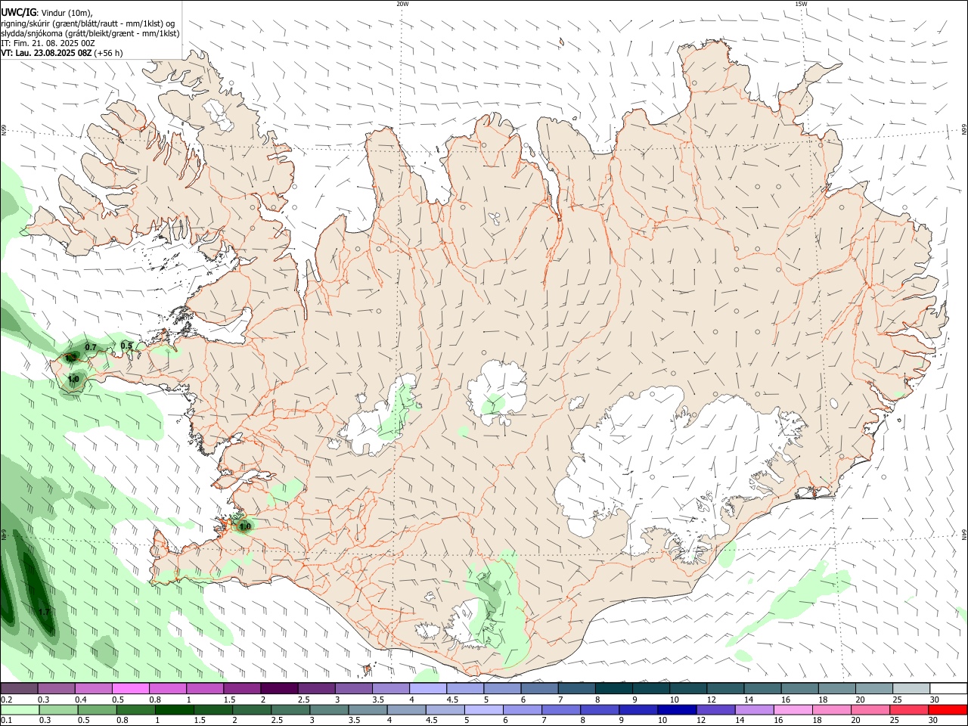Click the 2.5–3 rain legend swatch
The image size is (968, 726).
pyautogui.click(x=290, y=710)
